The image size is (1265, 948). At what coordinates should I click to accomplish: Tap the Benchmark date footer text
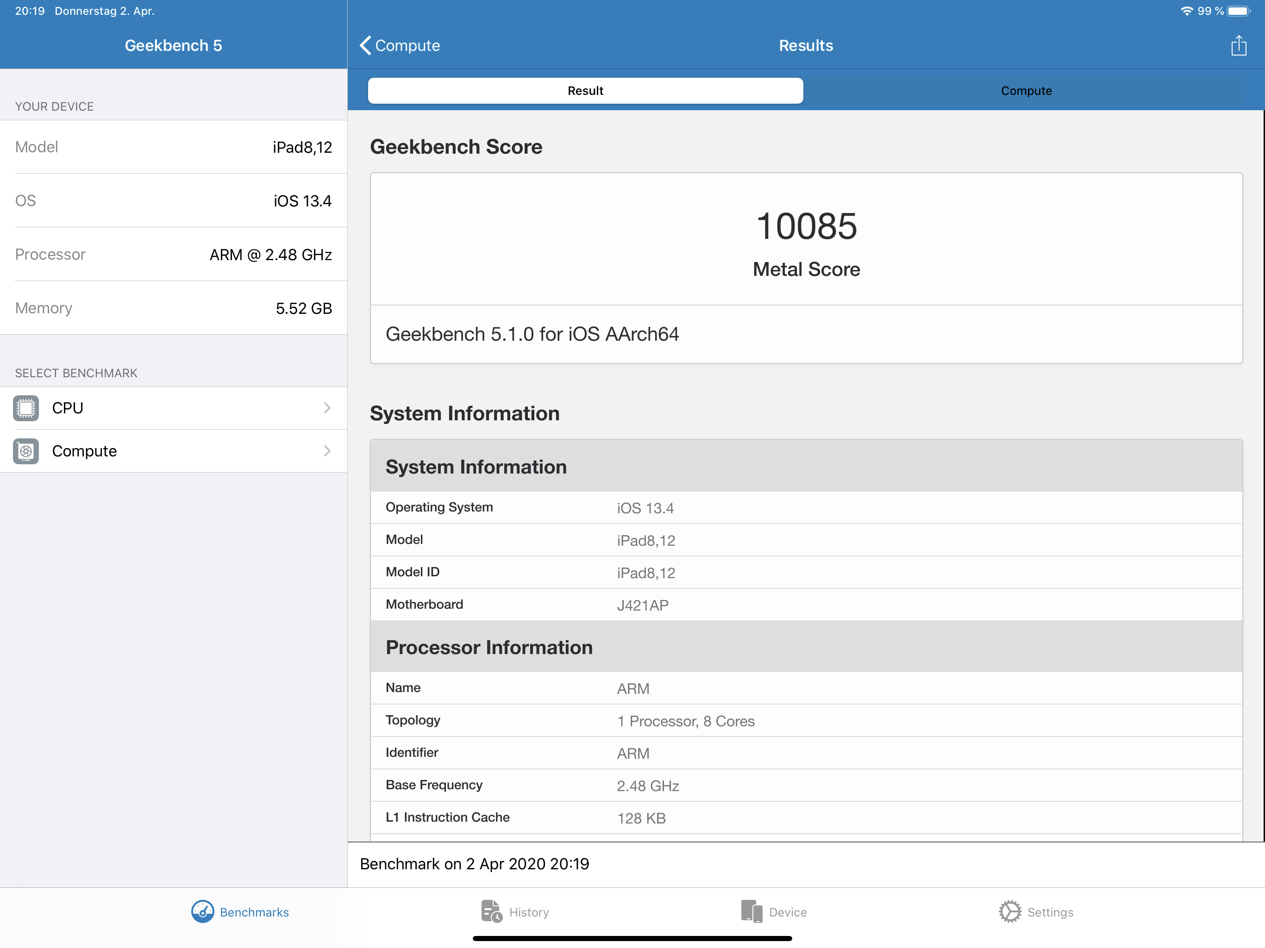click(x=474, y=864)
